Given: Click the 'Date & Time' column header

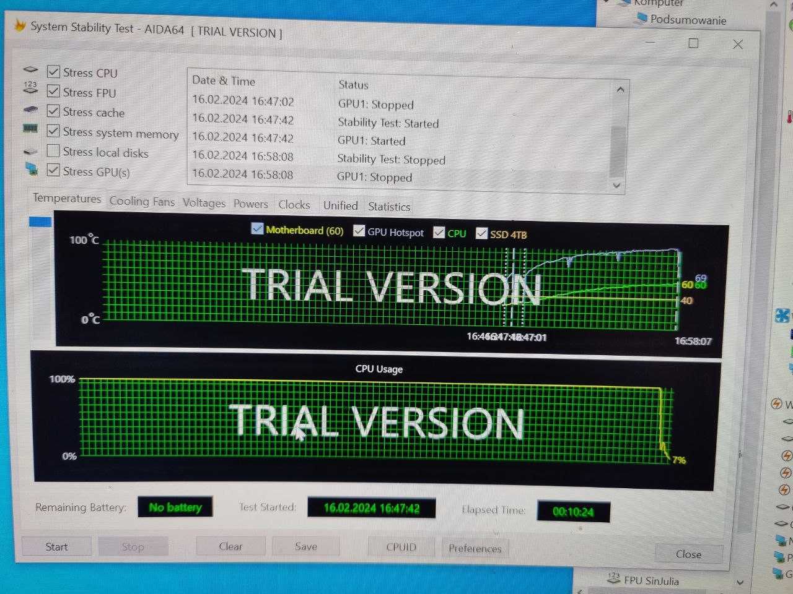Looking at the screenshot, I should [224, 80].
